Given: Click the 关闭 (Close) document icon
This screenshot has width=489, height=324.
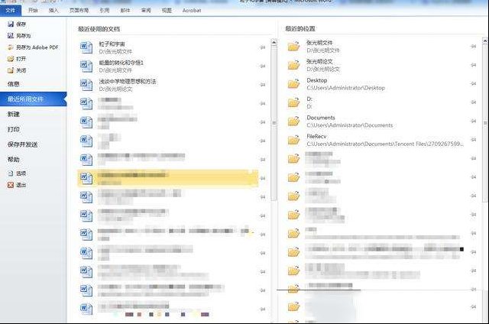Looking at the screenshot, I should pyautogui.click(x=11, y=70).
